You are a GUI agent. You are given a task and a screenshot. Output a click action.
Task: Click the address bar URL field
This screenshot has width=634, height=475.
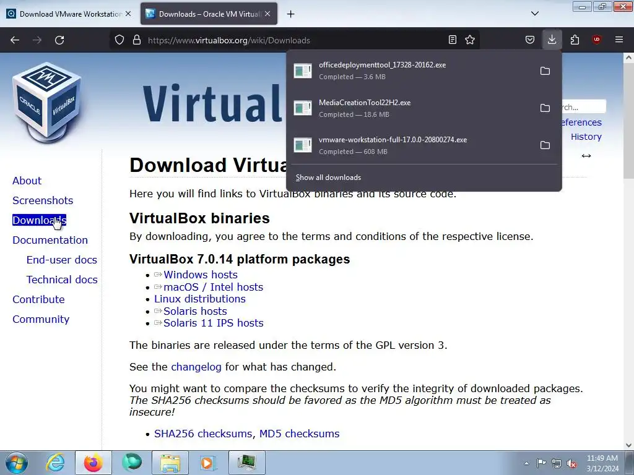[294, 40]
